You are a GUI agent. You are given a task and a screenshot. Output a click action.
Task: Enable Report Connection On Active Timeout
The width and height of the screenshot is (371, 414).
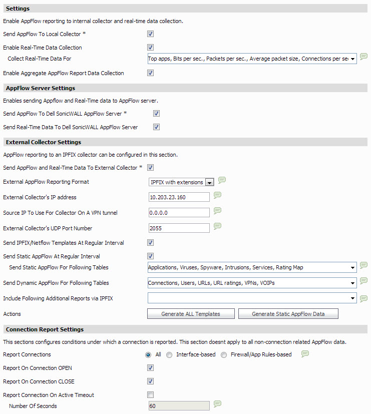[151, 394]
